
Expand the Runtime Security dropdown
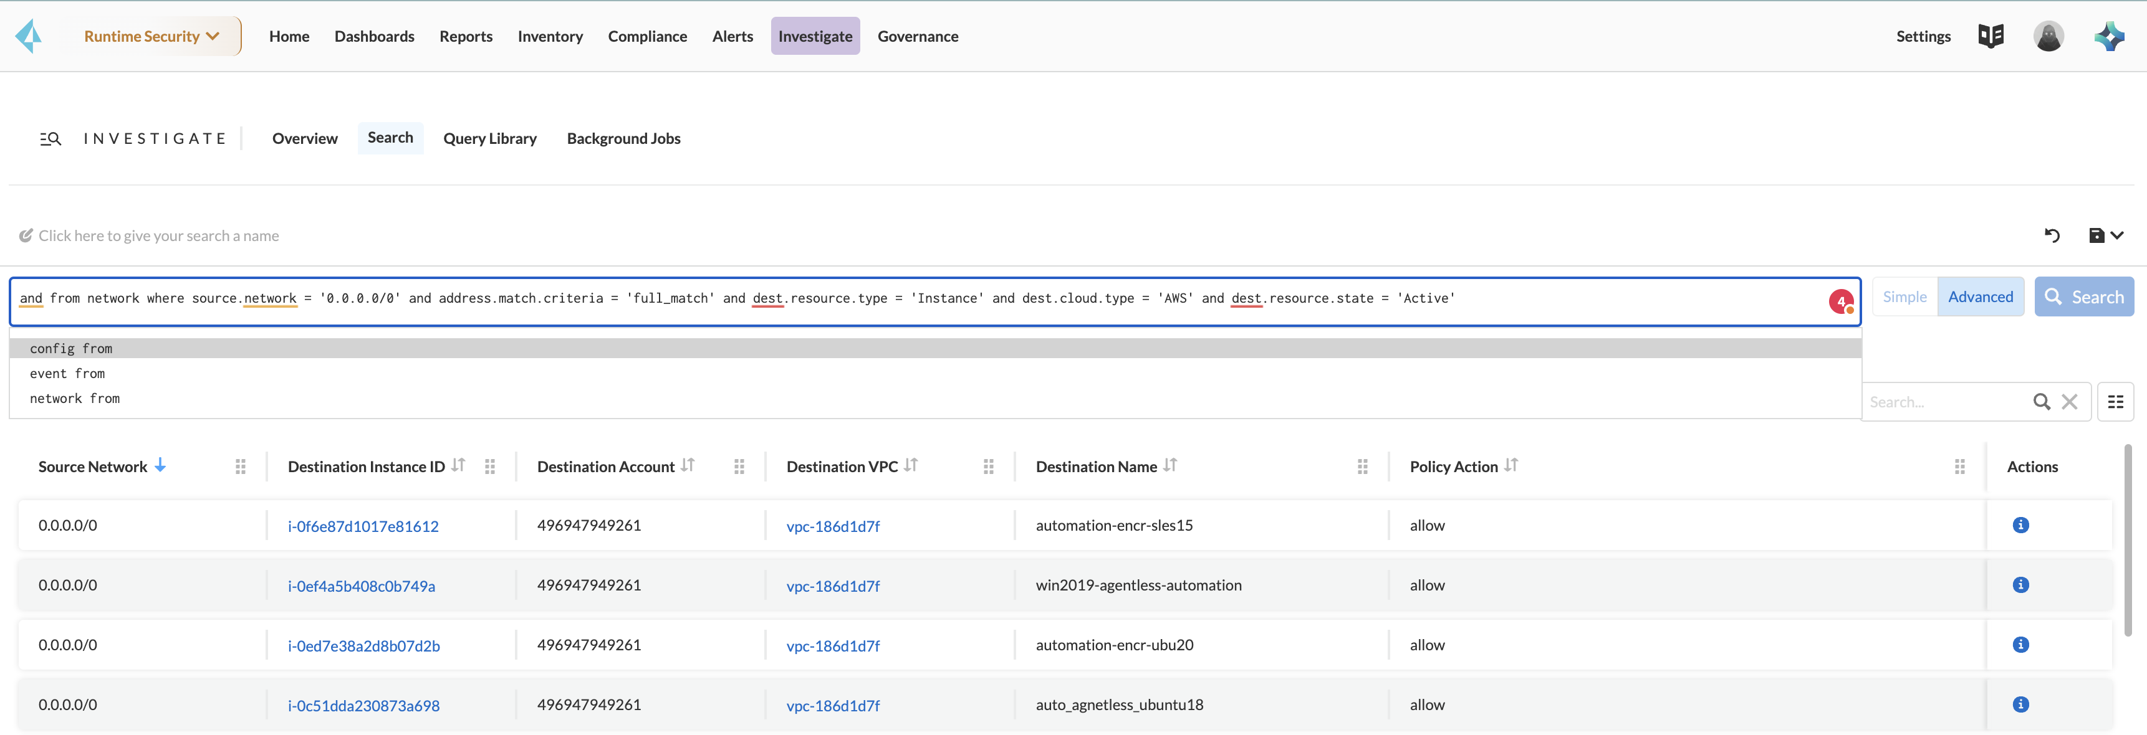(151, 36)
